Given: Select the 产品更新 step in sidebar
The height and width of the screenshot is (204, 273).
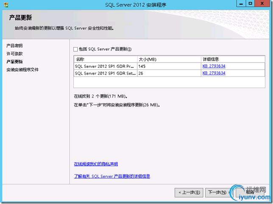Looking at the screenshot, I should coord(14,61).
